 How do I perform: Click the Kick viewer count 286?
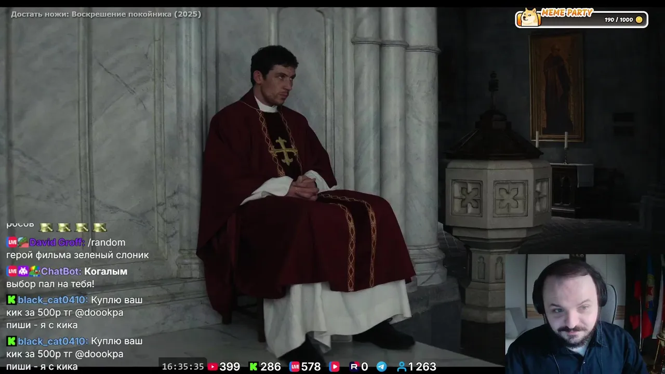tap(271, 367)
